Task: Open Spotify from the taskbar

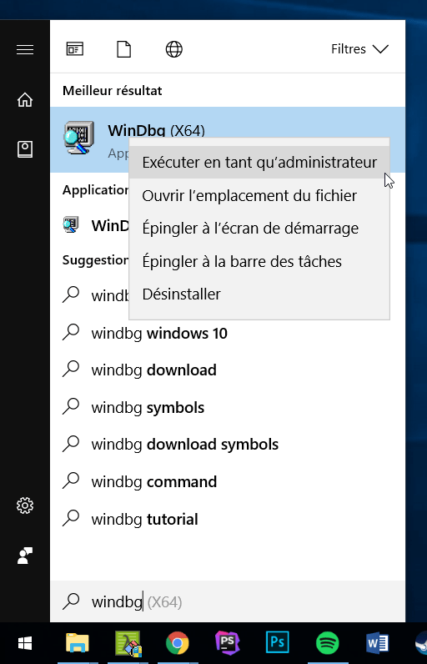Action: point(327,643)
